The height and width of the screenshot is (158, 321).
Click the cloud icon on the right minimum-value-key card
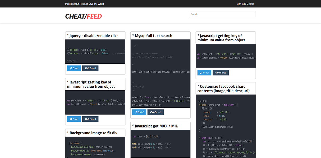216,72
